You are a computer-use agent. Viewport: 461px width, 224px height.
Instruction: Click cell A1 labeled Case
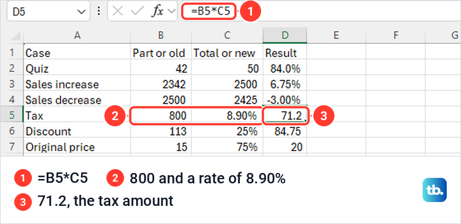(77, 53)
